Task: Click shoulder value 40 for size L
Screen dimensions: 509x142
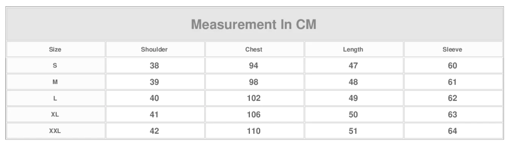Action: [154, 99]
